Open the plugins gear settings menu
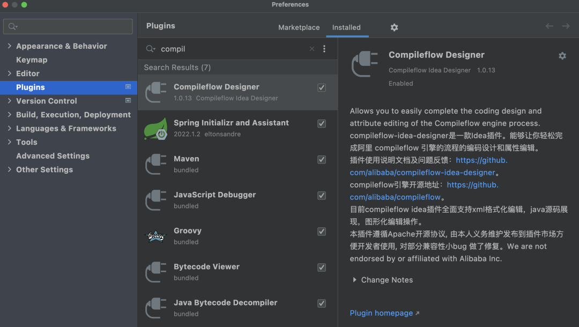This screenshot has height=327, width=579. point(395,27)
